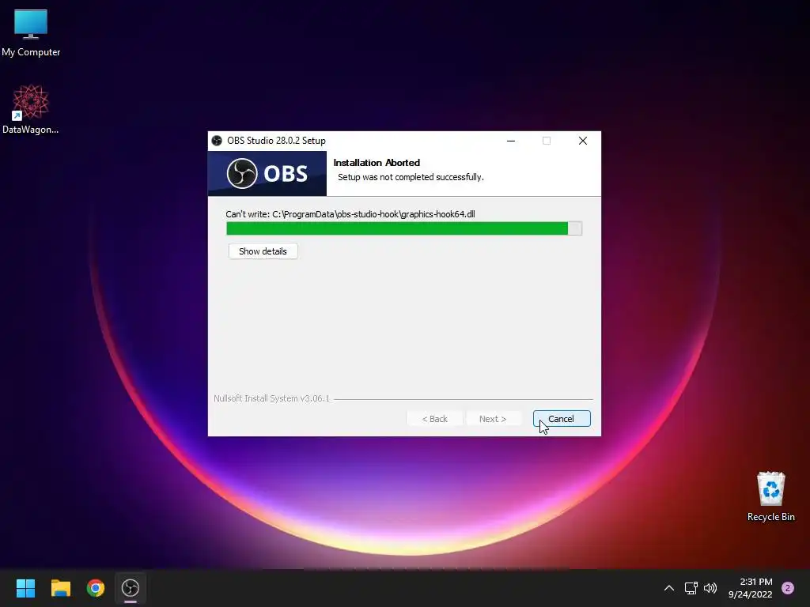Click the Cancel button
Screen dimensions: 810x607
click(x=562, y=419)
